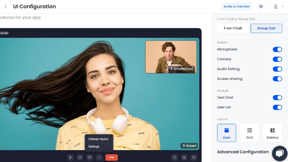Open the help question mark icon
This screenshot has width=288, height=162.
pos(261,6)
